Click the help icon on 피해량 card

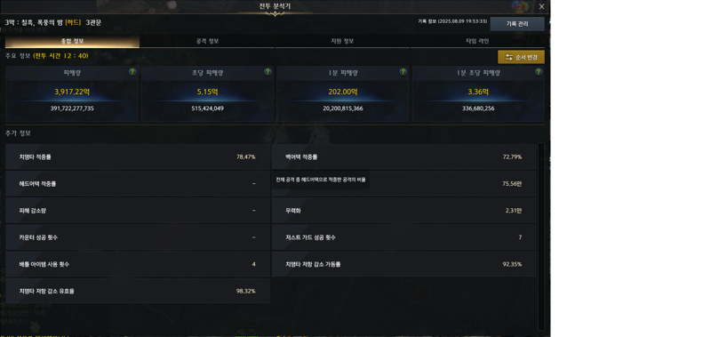pyautogui.click(x=132, y=72)
